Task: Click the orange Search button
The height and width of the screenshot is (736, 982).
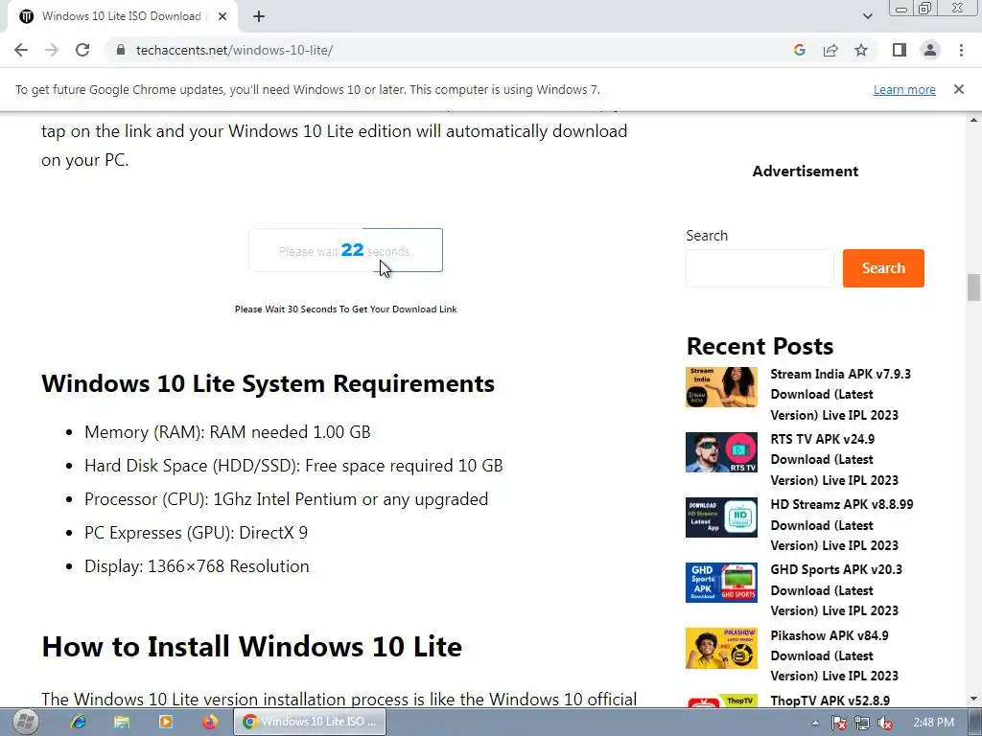Action: point(883,268)
